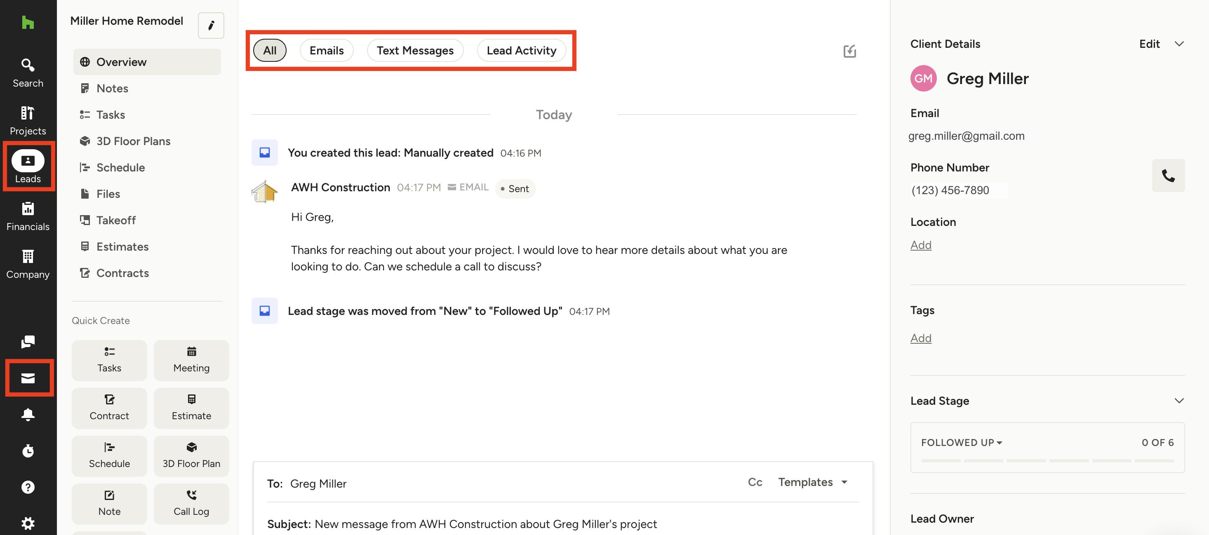Open the Templates dropdown
1209x535 pixels.
[x=812, y=482]
